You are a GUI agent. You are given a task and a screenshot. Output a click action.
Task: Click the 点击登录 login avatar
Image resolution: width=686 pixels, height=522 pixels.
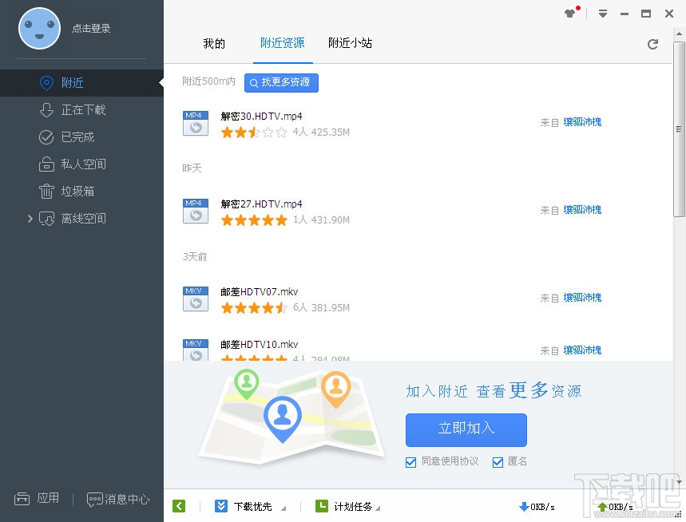[x=39, y=29]
